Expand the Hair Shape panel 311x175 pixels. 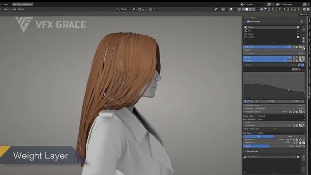[x=251, y=17]
